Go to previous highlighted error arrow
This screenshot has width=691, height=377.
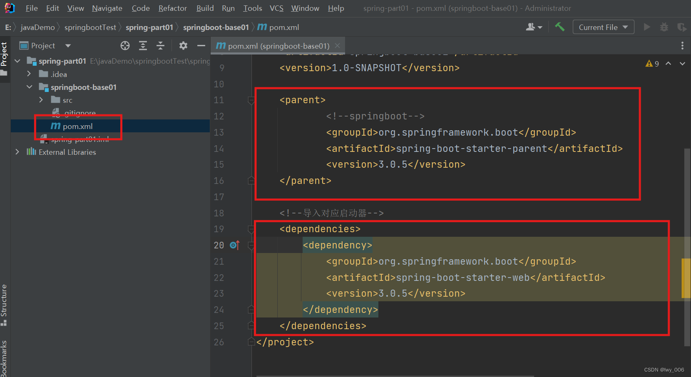pyautogui.click(x=668, y=64)
